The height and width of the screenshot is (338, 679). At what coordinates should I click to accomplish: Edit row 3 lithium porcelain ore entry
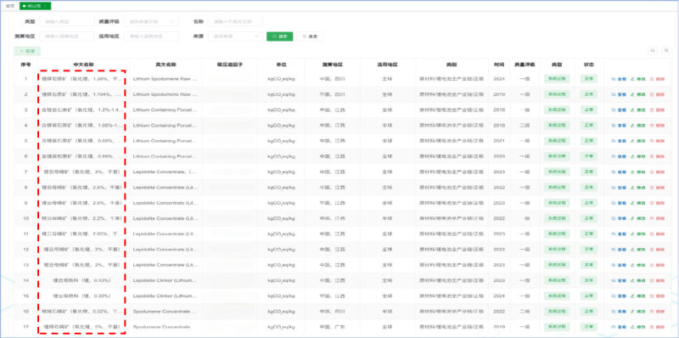638,110
